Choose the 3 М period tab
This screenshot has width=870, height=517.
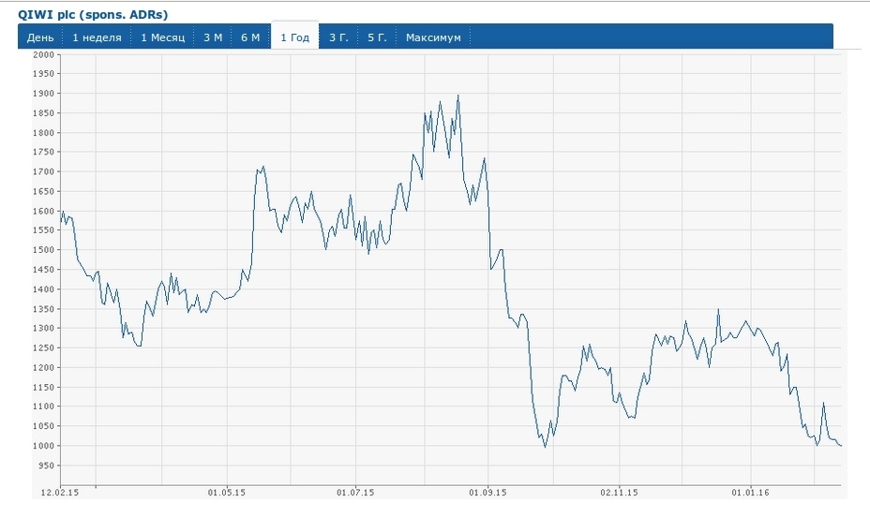213,37
